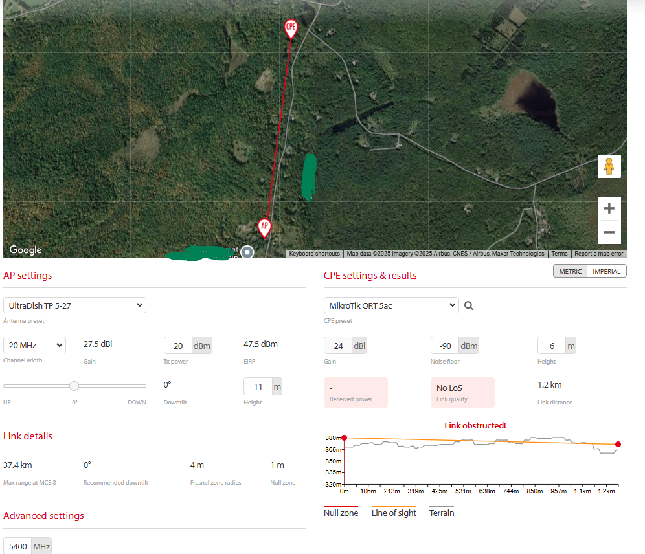645x554 pixels.
Task: Open Street View pegman control
Action: 609,166
